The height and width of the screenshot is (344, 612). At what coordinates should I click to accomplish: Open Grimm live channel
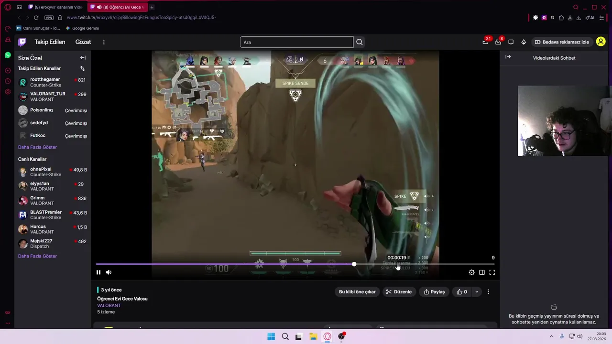point(53,201)
